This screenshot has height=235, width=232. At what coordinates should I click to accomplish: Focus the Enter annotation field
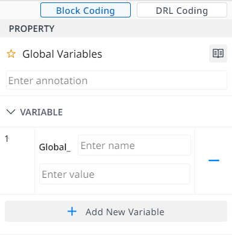(x=116, y=80)
